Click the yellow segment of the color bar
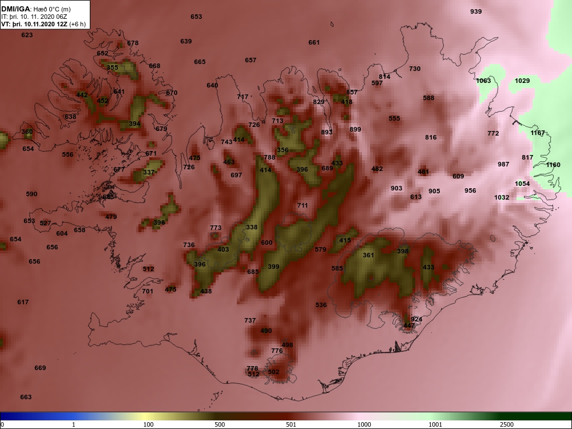Viewport: 572px width, 429px height. point(146,416)
